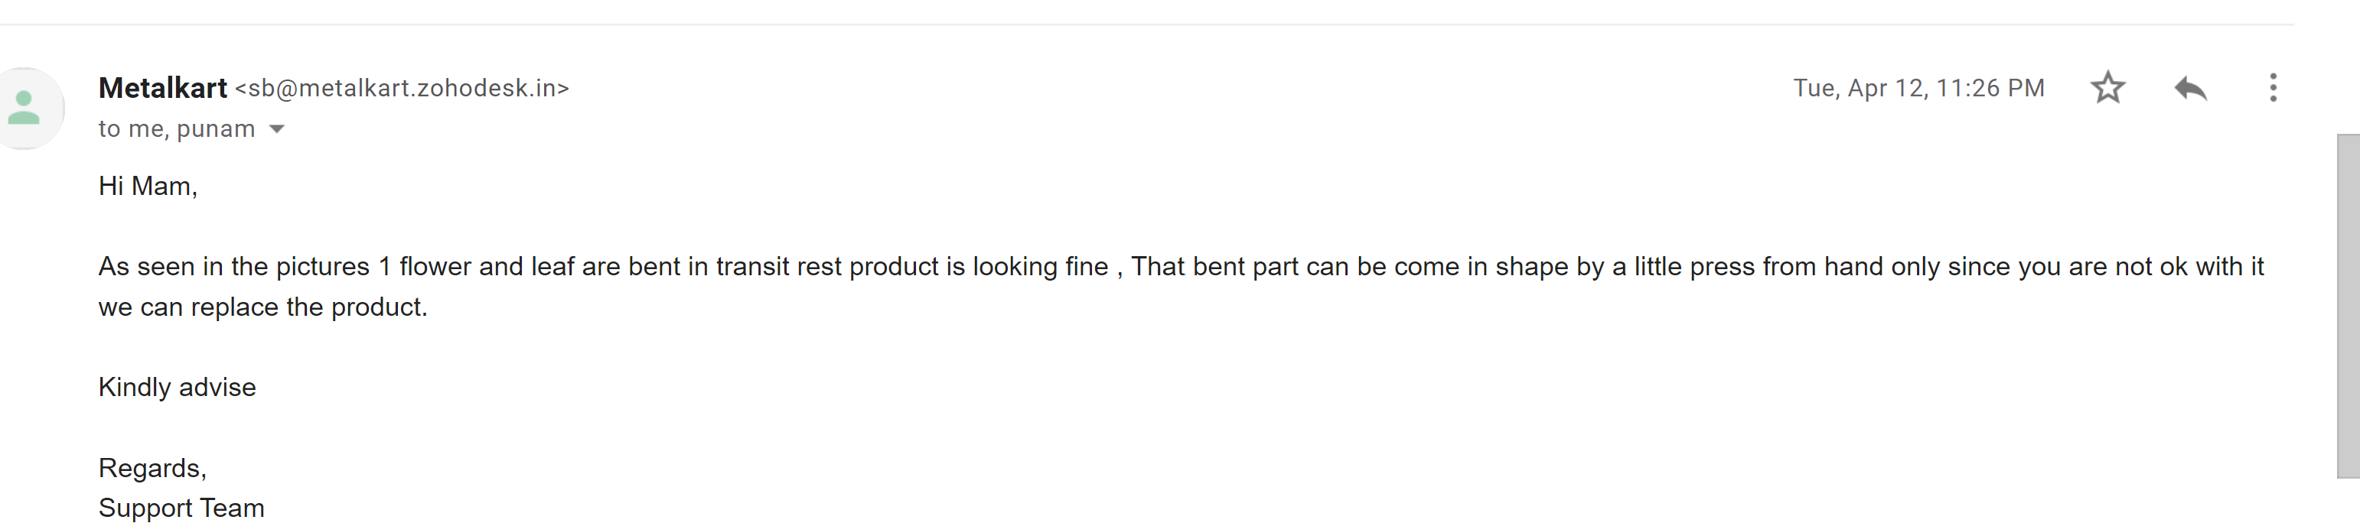
Task: Reply to the Metalkart message
Action: [x=2191, y=88]
